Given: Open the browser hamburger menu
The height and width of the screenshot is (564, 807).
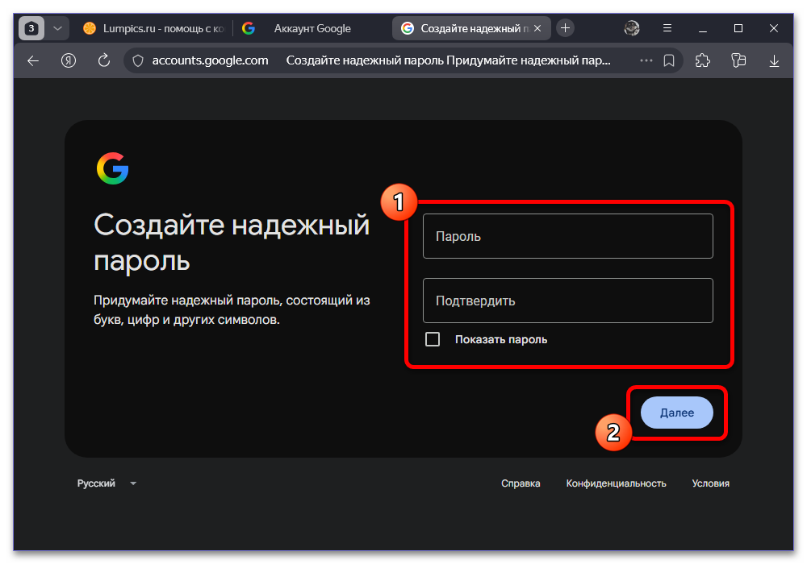Looking at the screenshot, I should coord(667,28).
